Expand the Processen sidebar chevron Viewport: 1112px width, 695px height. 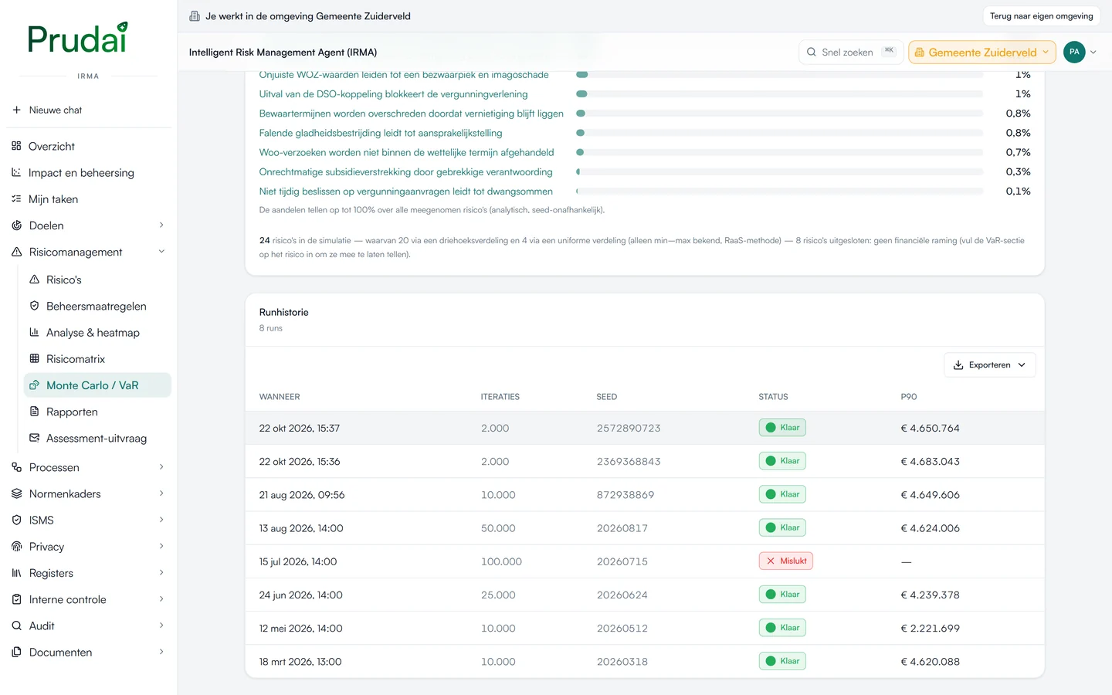pyautogui.click(x=161, y=467)
